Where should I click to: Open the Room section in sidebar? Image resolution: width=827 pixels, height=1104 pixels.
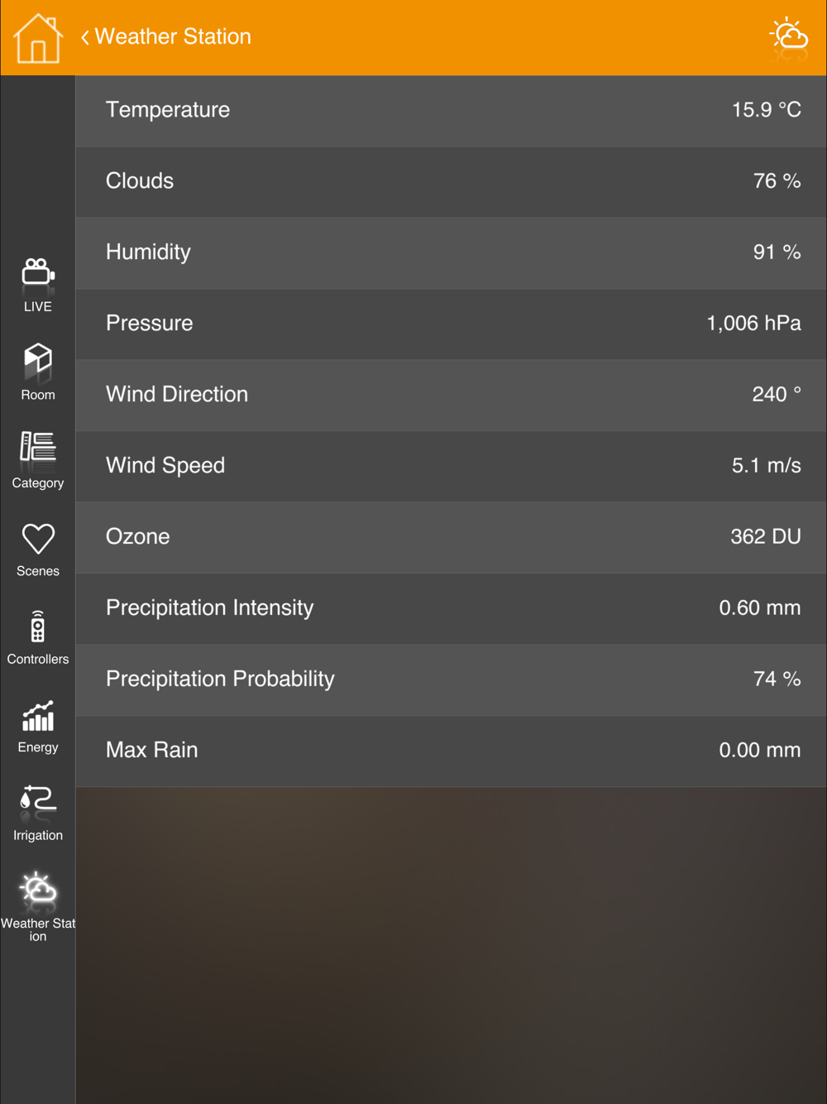[x=38, y=372]
